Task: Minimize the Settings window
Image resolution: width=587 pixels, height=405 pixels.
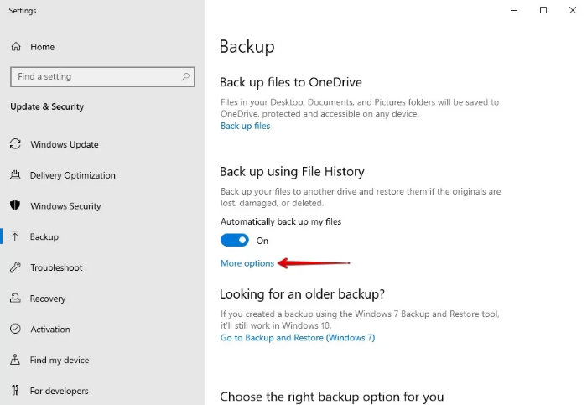Action: pyautogui.click(x=514, y=10)
